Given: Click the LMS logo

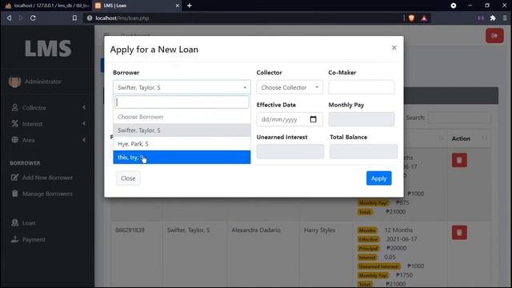Looking at the screenshot, I should (x=48, y=48).
